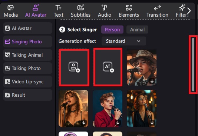The width and height of the screenshot is (198, 136).
Task: Open the Talking Animal option
Action: [x=27, y=55]
